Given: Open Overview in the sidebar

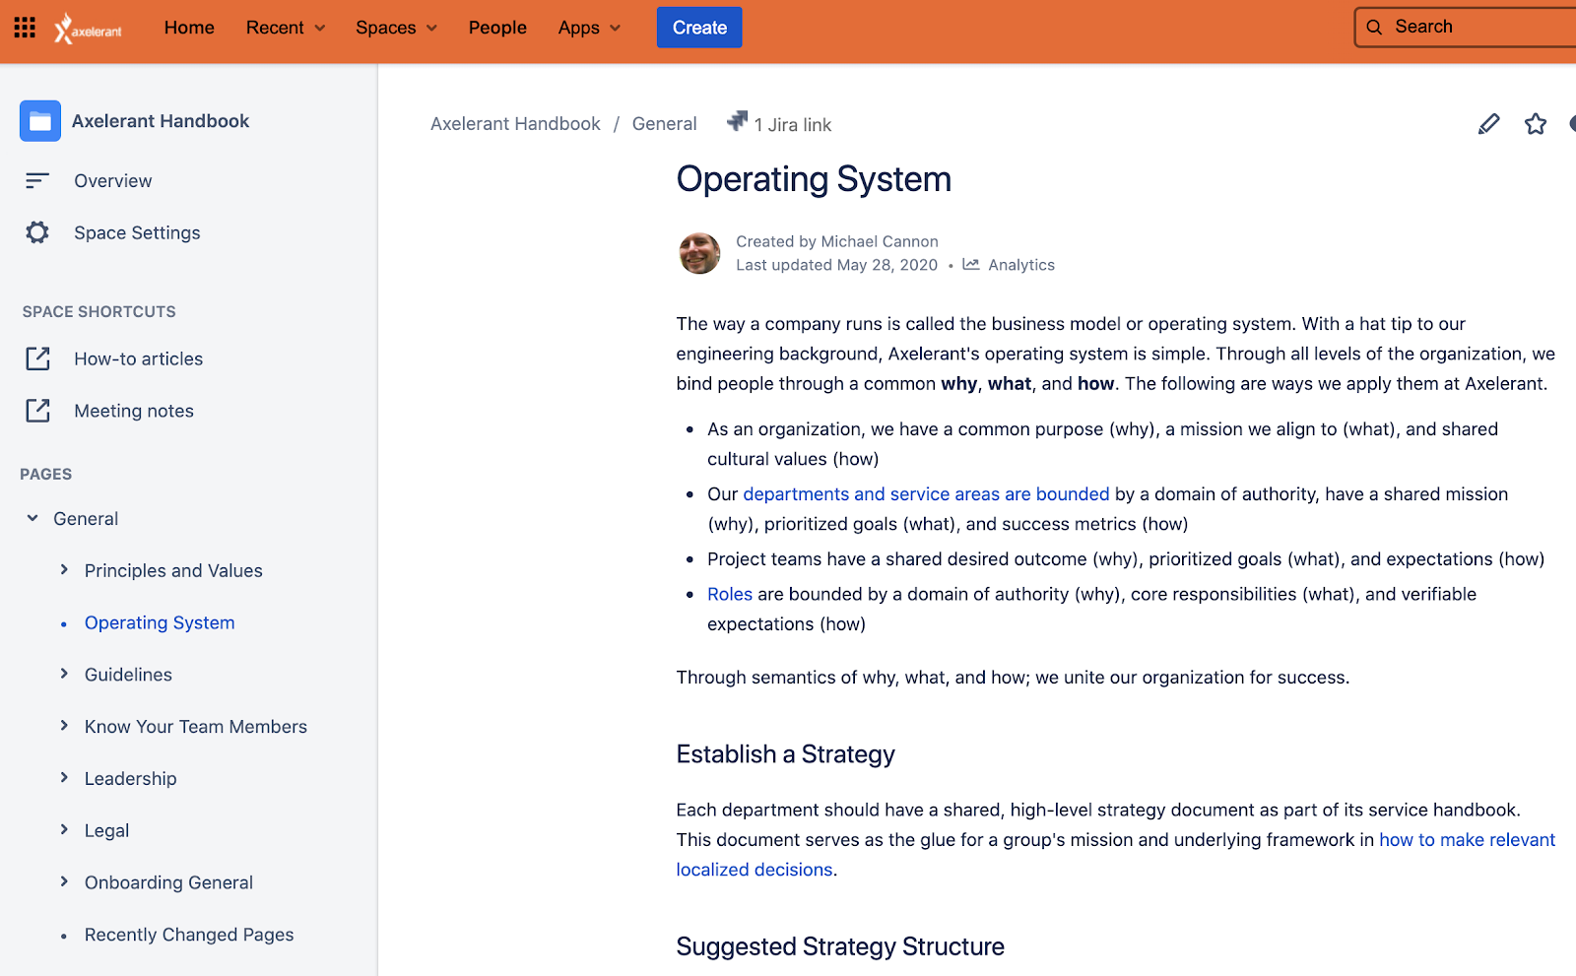Looking at the screenshot, I should click(113, 181).
